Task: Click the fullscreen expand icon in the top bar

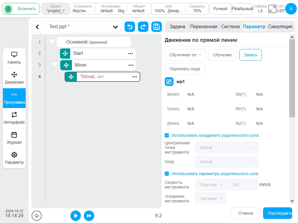Action: pyautogui.click(x=272, y=9)
